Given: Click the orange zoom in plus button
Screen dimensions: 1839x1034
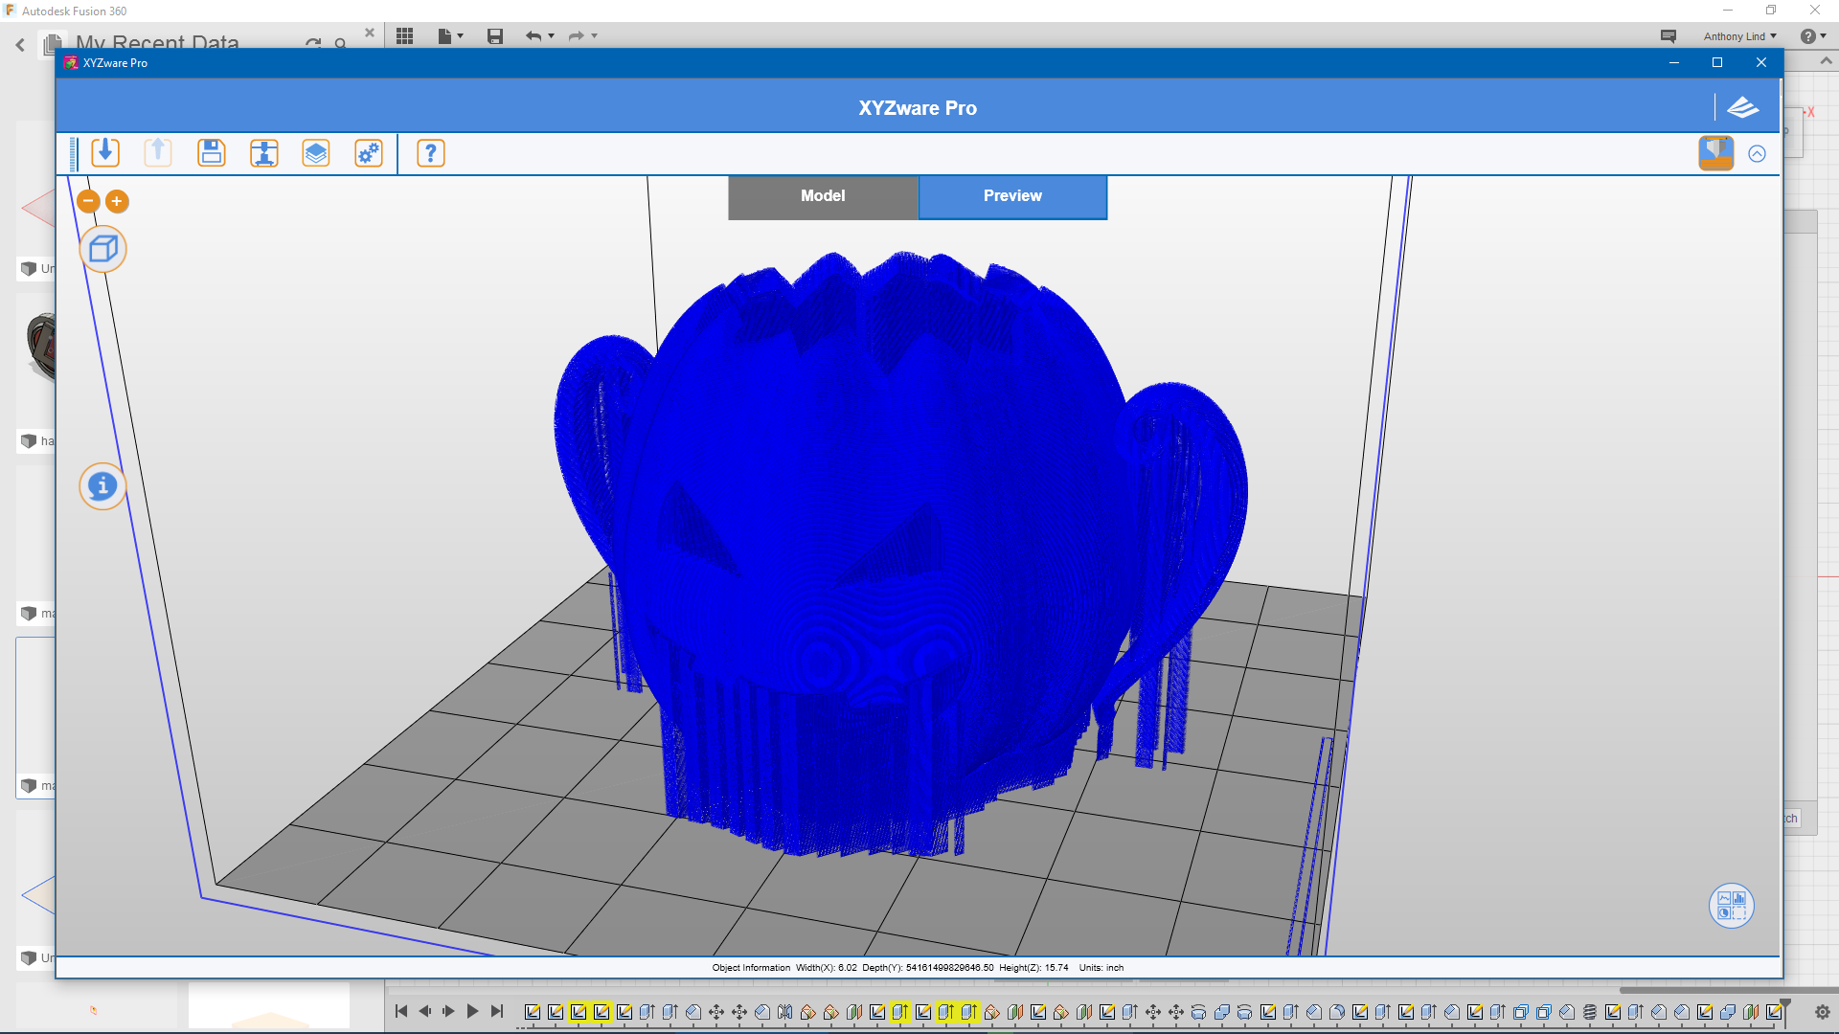Looking at the screenshot, I should (117, 201).
